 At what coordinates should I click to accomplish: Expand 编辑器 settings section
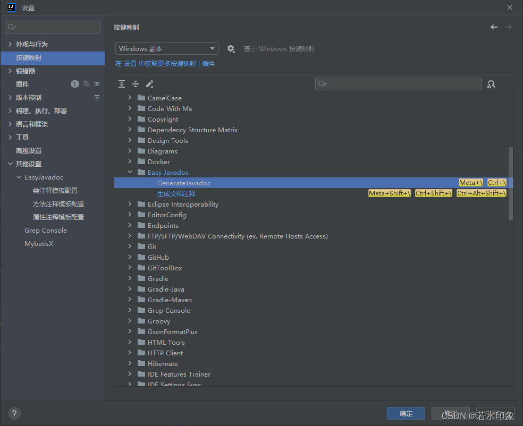[x=10, y=71]
